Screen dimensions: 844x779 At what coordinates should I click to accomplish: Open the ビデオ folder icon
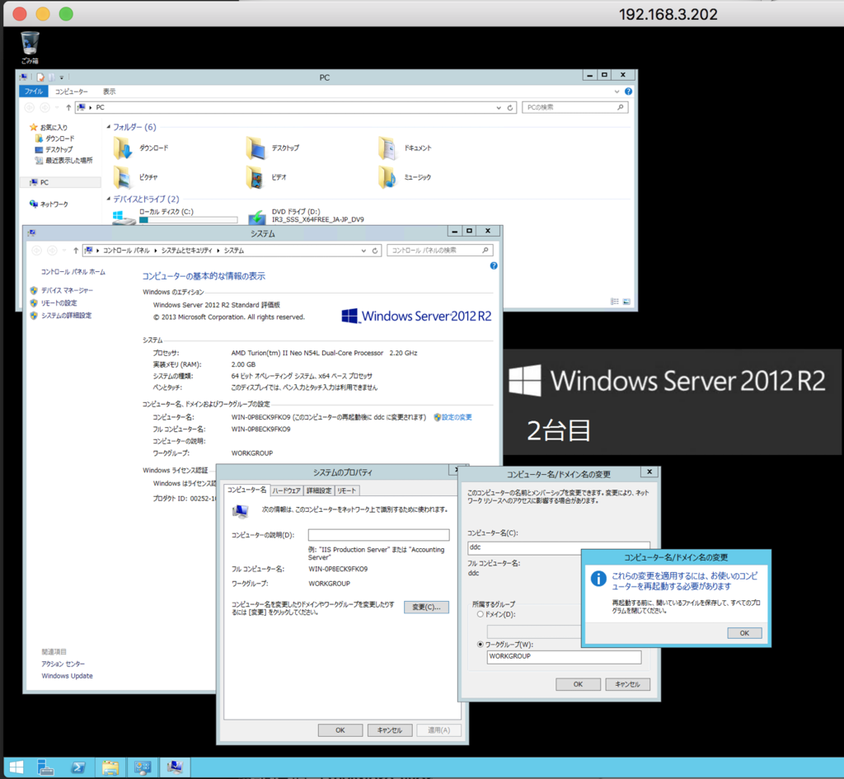pos(256,177)
